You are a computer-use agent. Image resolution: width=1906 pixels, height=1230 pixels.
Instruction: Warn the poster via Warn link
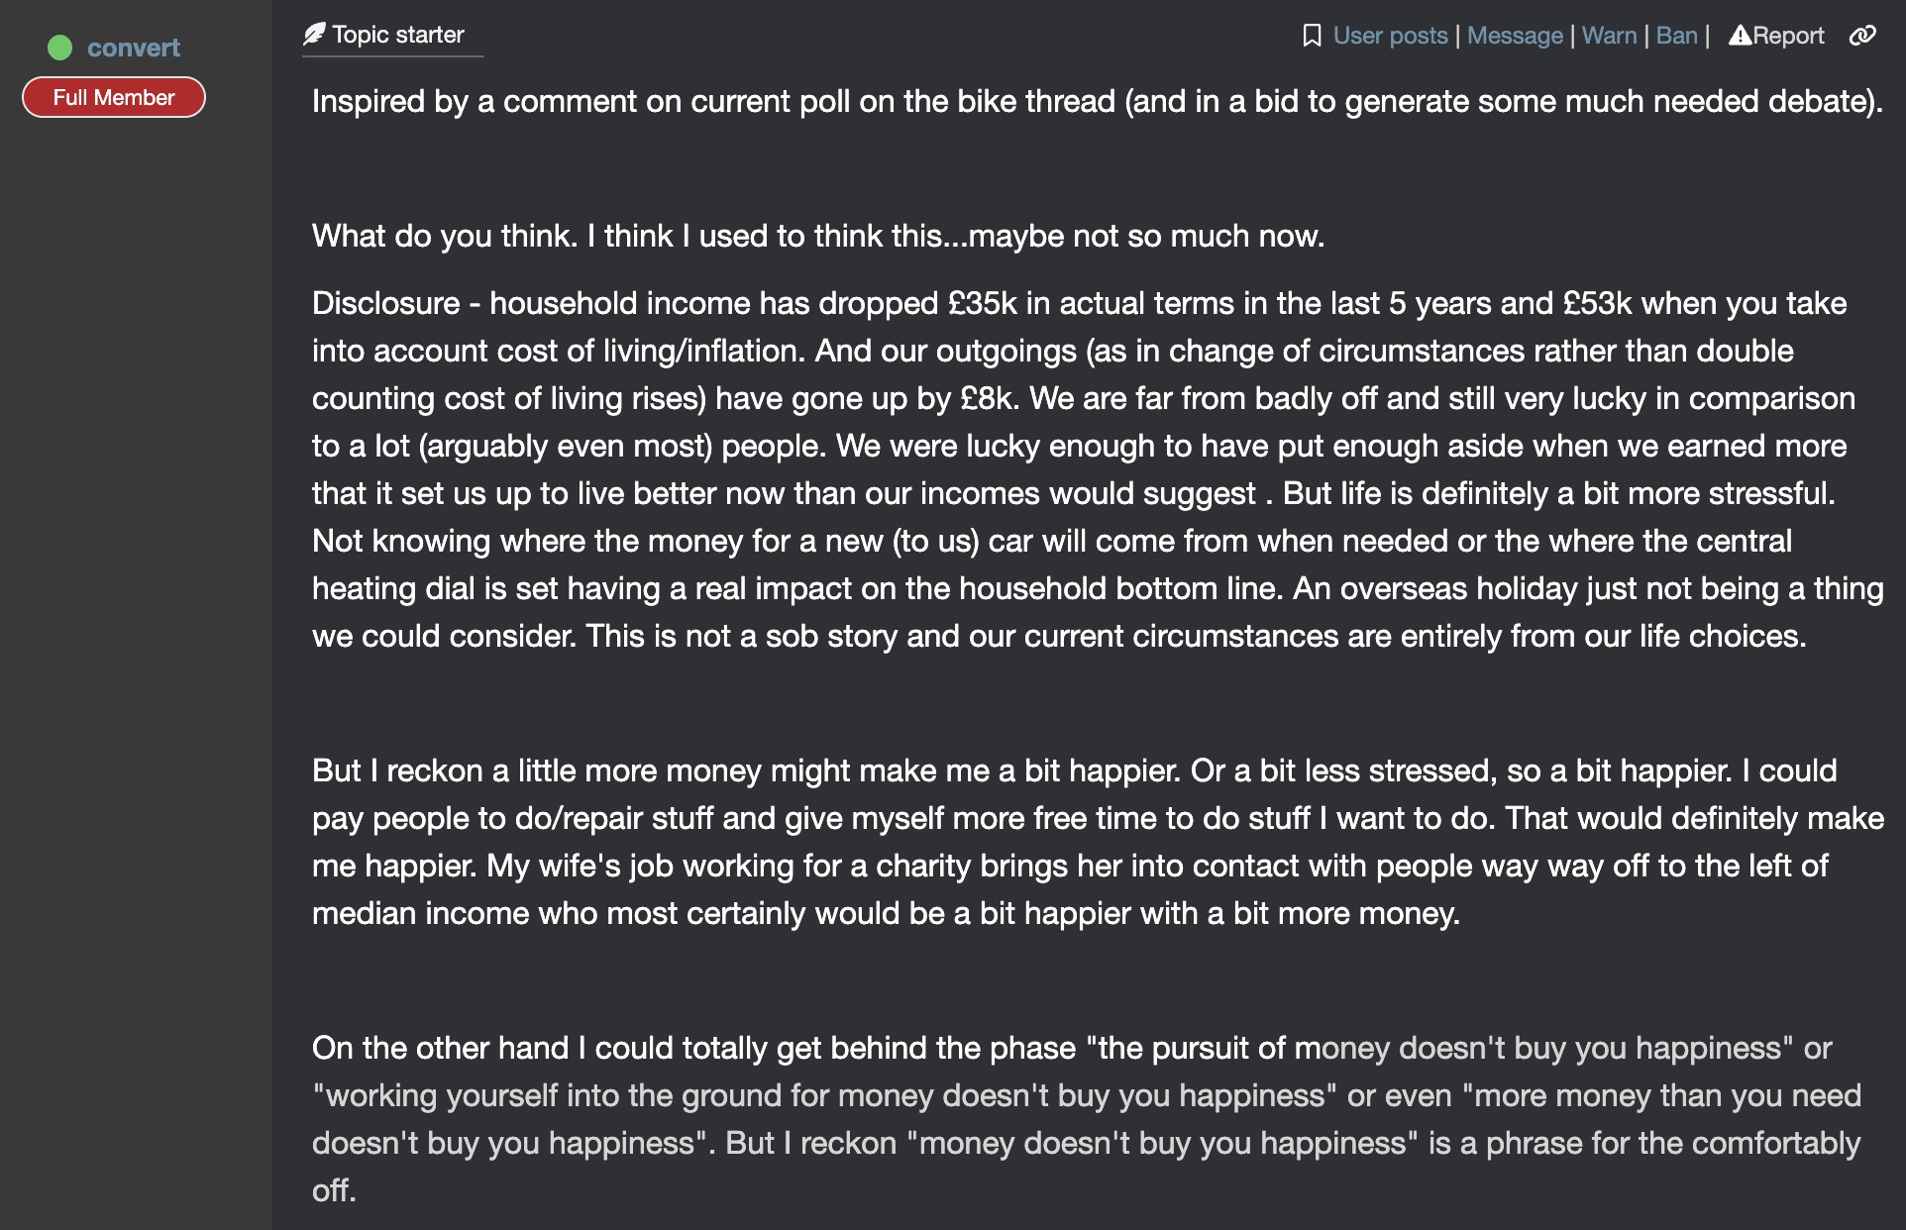(x=1609, y=36)
